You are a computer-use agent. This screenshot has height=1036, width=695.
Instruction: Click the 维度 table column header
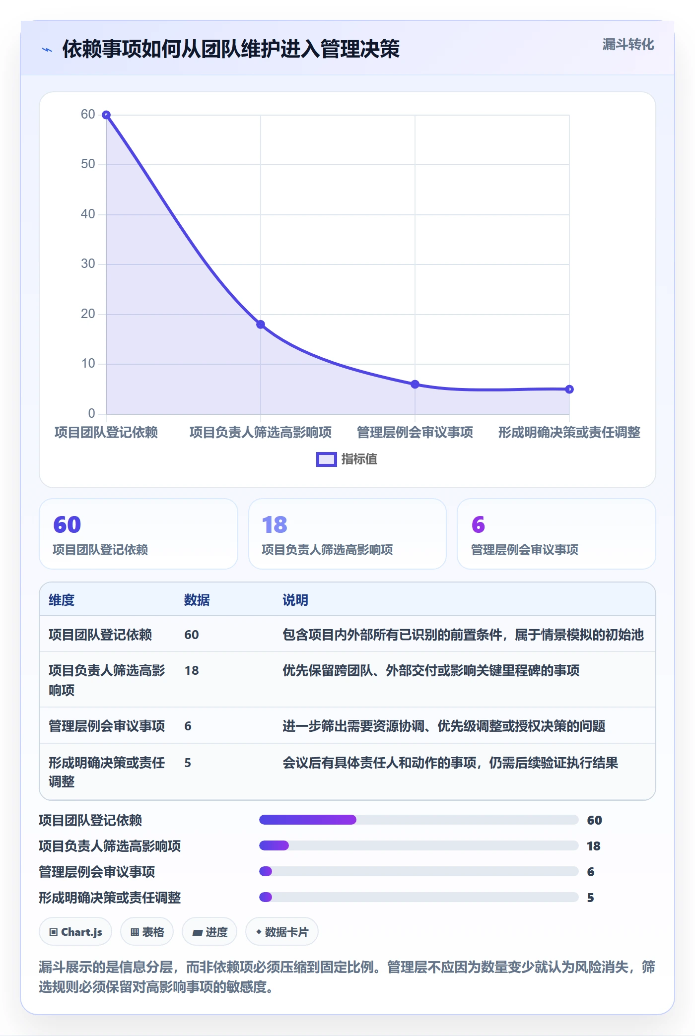tap(62, 600)
